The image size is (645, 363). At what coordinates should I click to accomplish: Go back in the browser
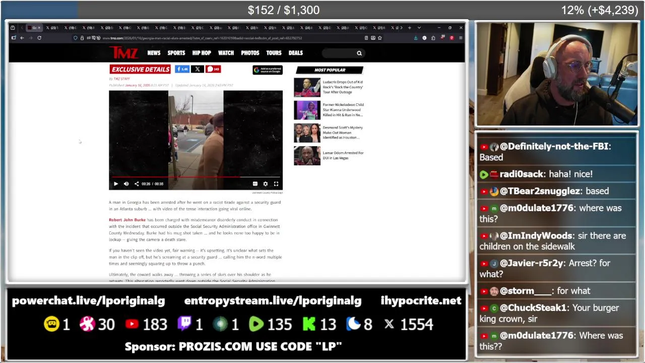[x=22, y=38]
